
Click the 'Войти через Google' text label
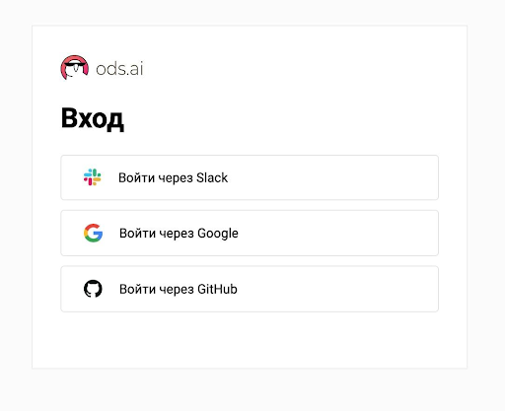[x=179, y=234]
